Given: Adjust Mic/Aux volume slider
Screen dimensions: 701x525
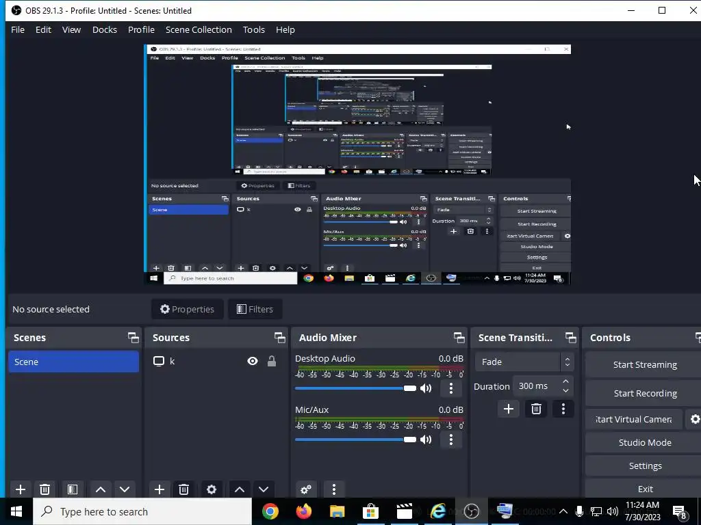Looking at the screenshot, I should coord(355,440).
